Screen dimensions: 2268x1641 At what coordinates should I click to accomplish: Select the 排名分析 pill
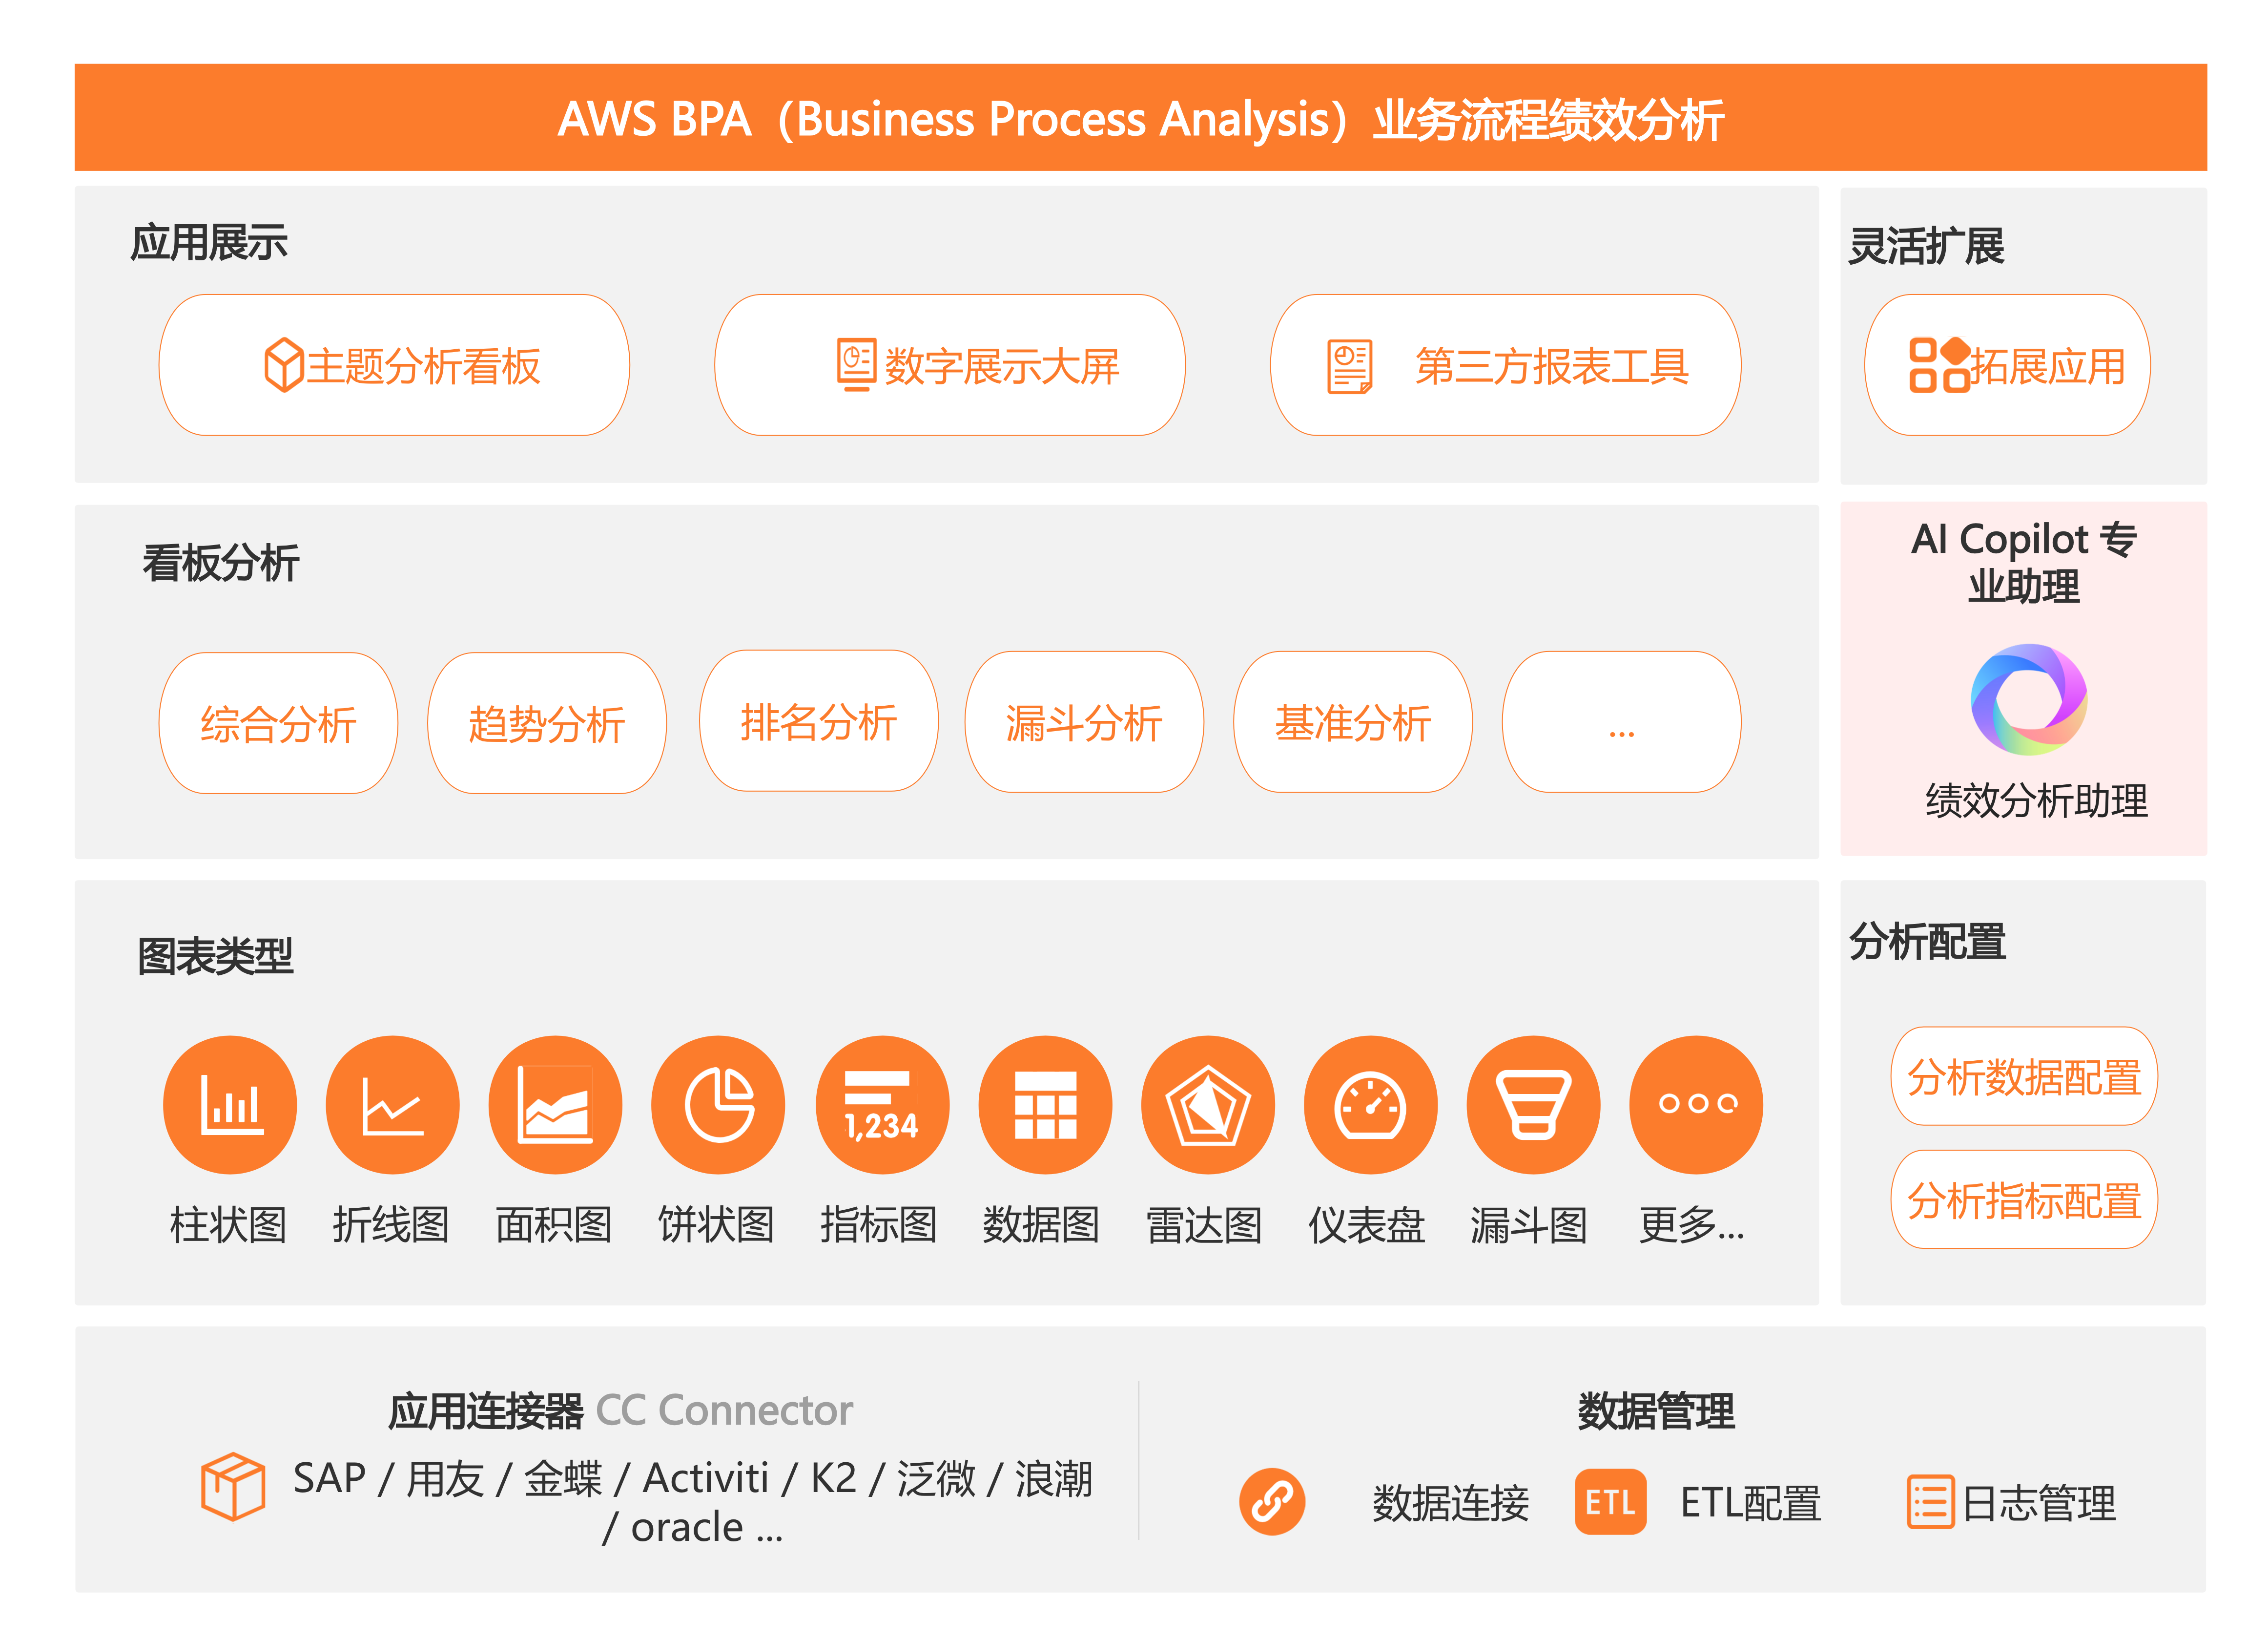pyautogui.click(x=819, y=721)
